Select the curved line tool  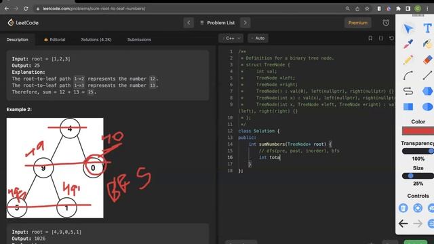[408, 75]
